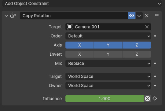Viewport: 165px width, 111px height.
Task: Open the Mix dropdown set to Replace
Action: coord(108,63)
